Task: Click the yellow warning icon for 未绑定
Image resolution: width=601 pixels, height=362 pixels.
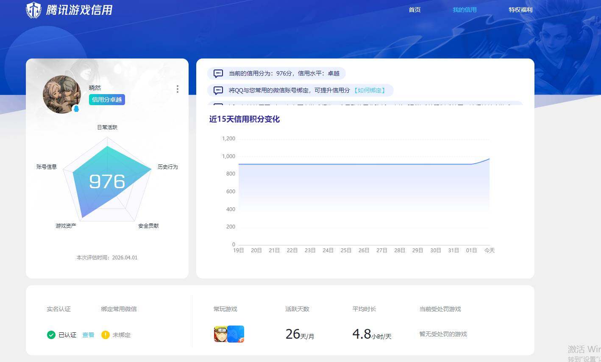Action: click(x=106, y=335)
